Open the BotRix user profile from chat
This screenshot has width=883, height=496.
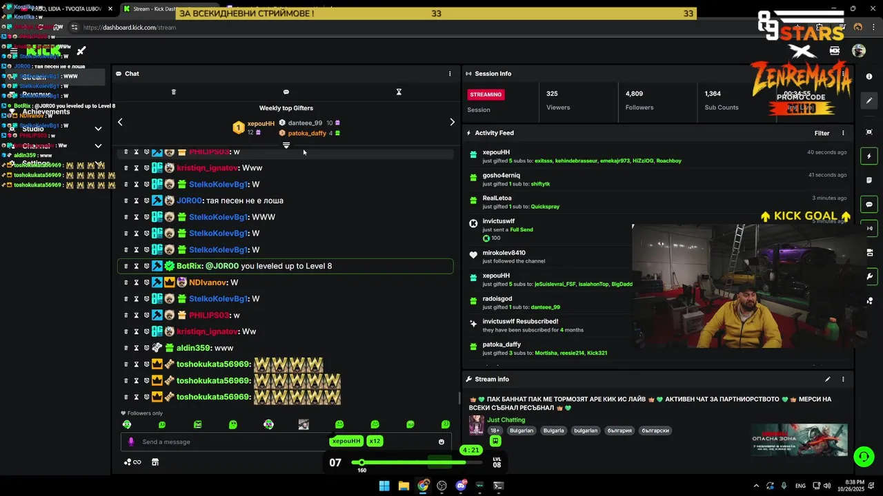[x=188, y=266]
